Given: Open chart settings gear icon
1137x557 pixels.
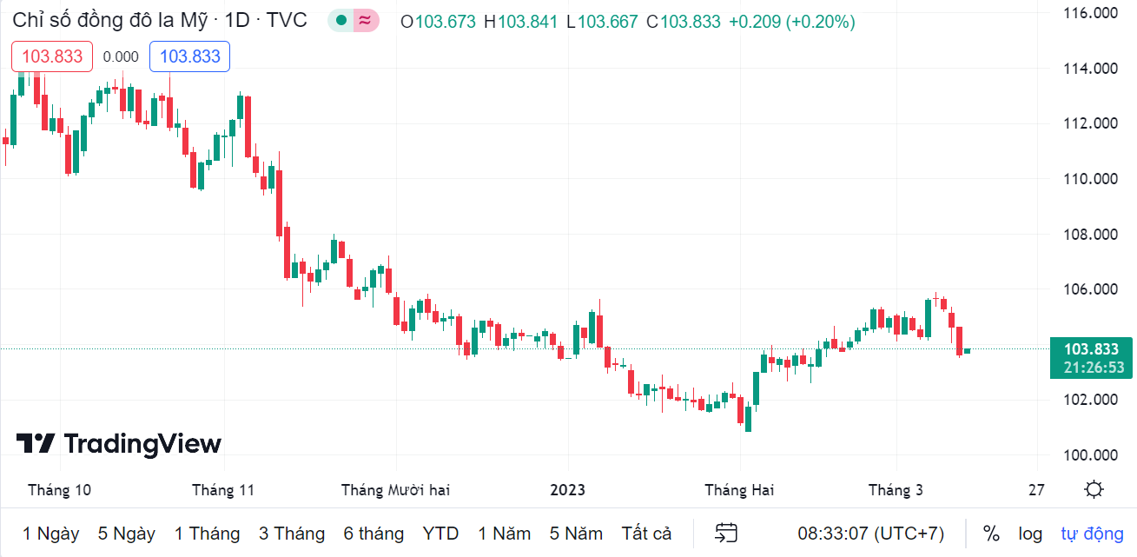Looking at the screenshot, I should point(1094,490).
